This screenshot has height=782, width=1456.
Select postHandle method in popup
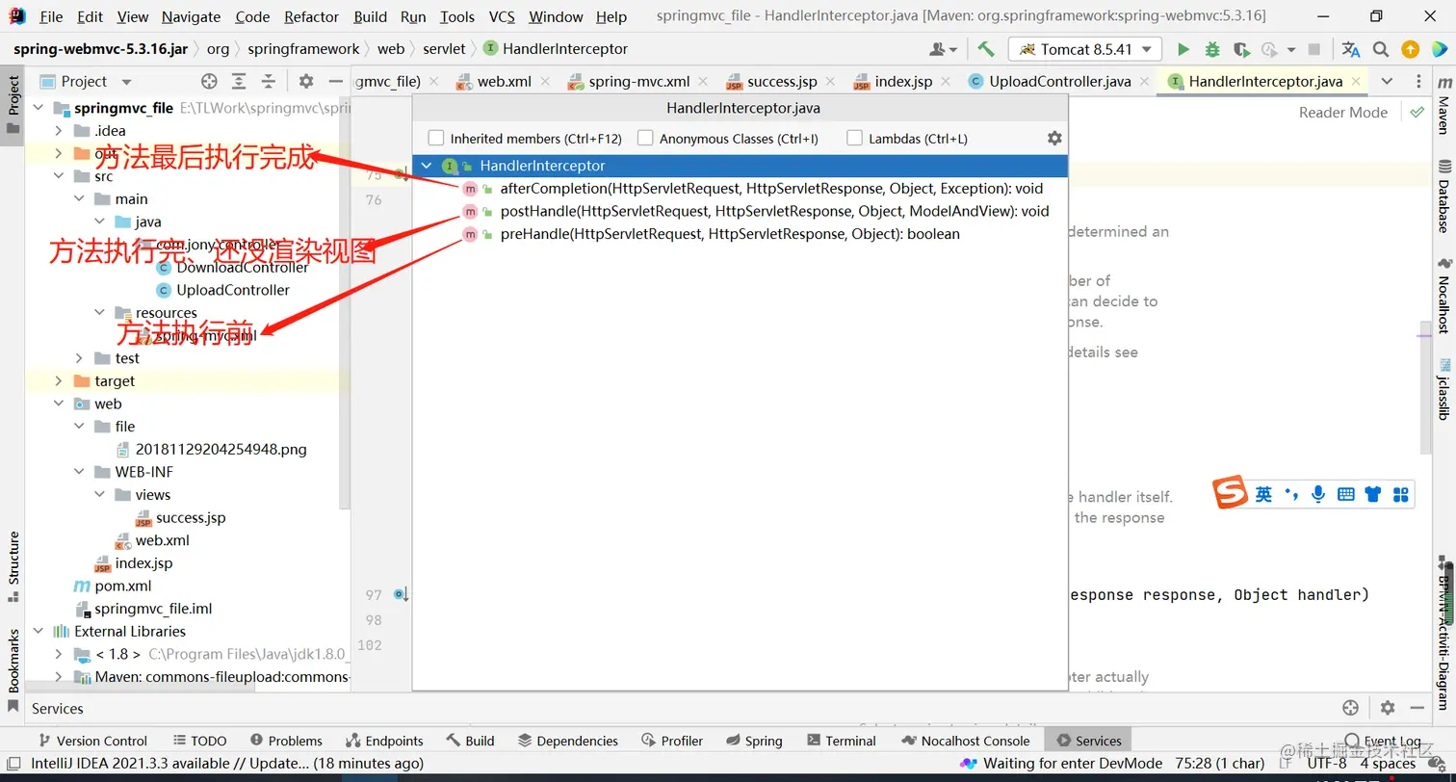740,212
